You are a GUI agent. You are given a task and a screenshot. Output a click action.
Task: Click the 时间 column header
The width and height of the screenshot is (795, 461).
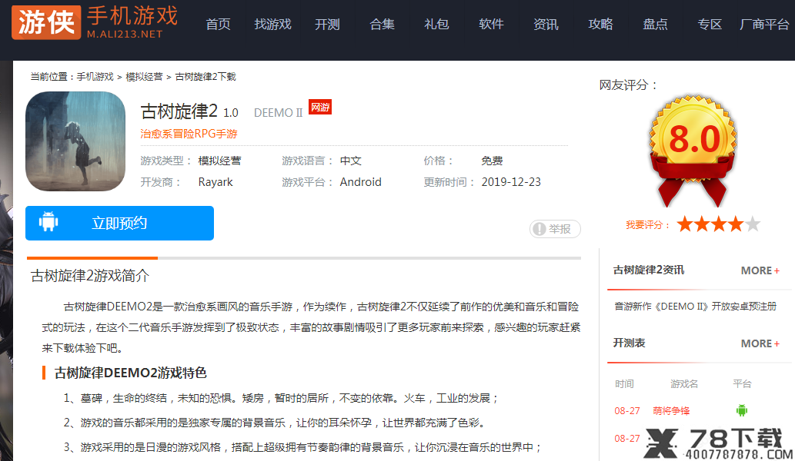pyautogui.click(x=624, y=384)
